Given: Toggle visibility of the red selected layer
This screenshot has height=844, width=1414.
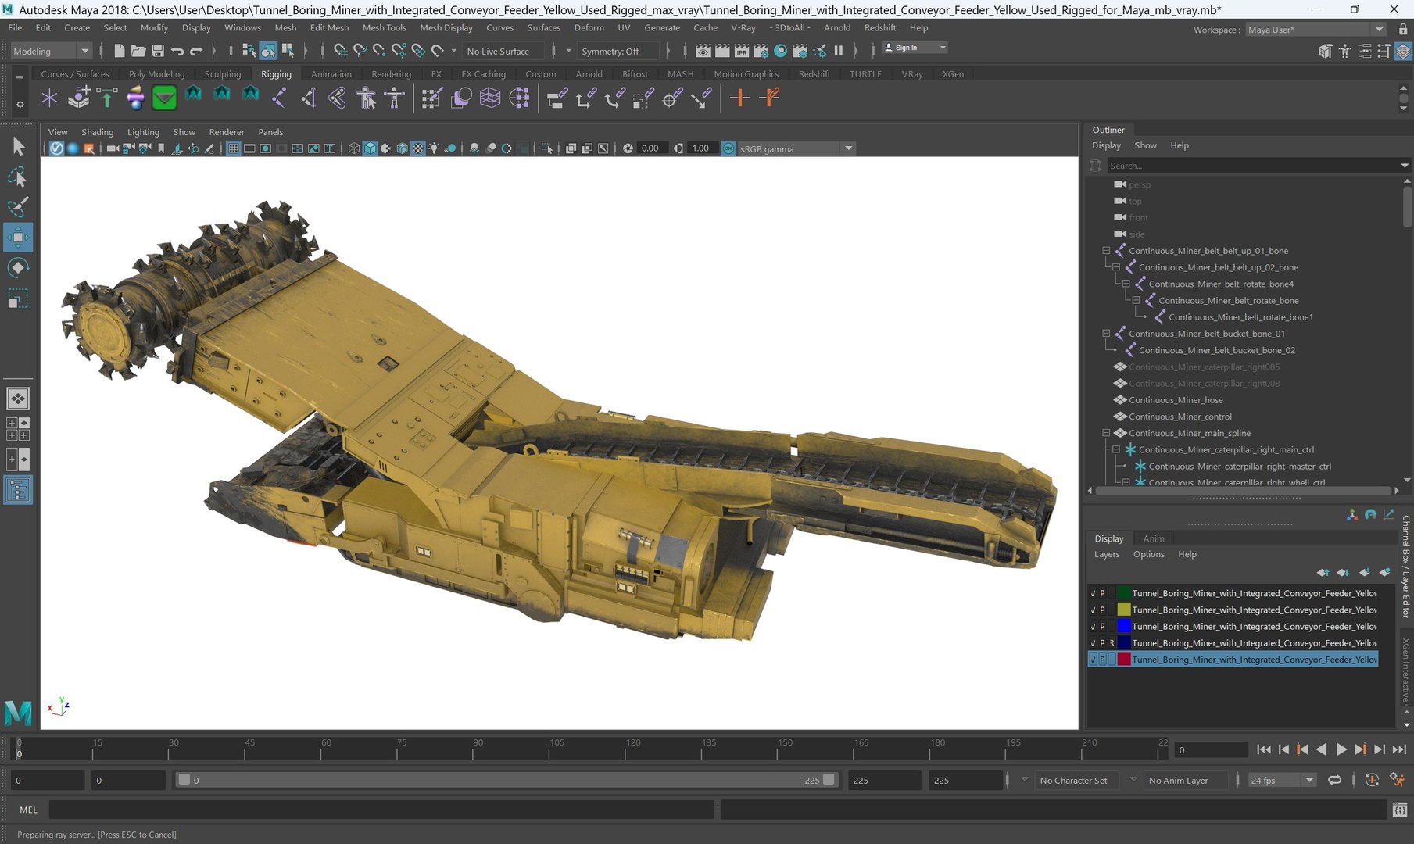Looking at the screenshot, I should tap(1093, 660).
